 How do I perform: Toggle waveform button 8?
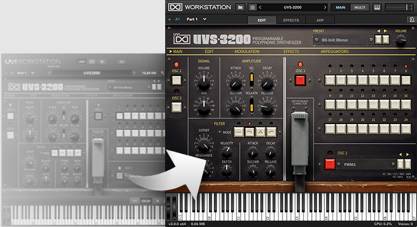pyautogui.click(x=406, y=80)
